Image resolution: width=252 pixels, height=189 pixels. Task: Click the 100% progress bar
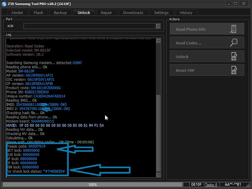click(x=93, y=185)
